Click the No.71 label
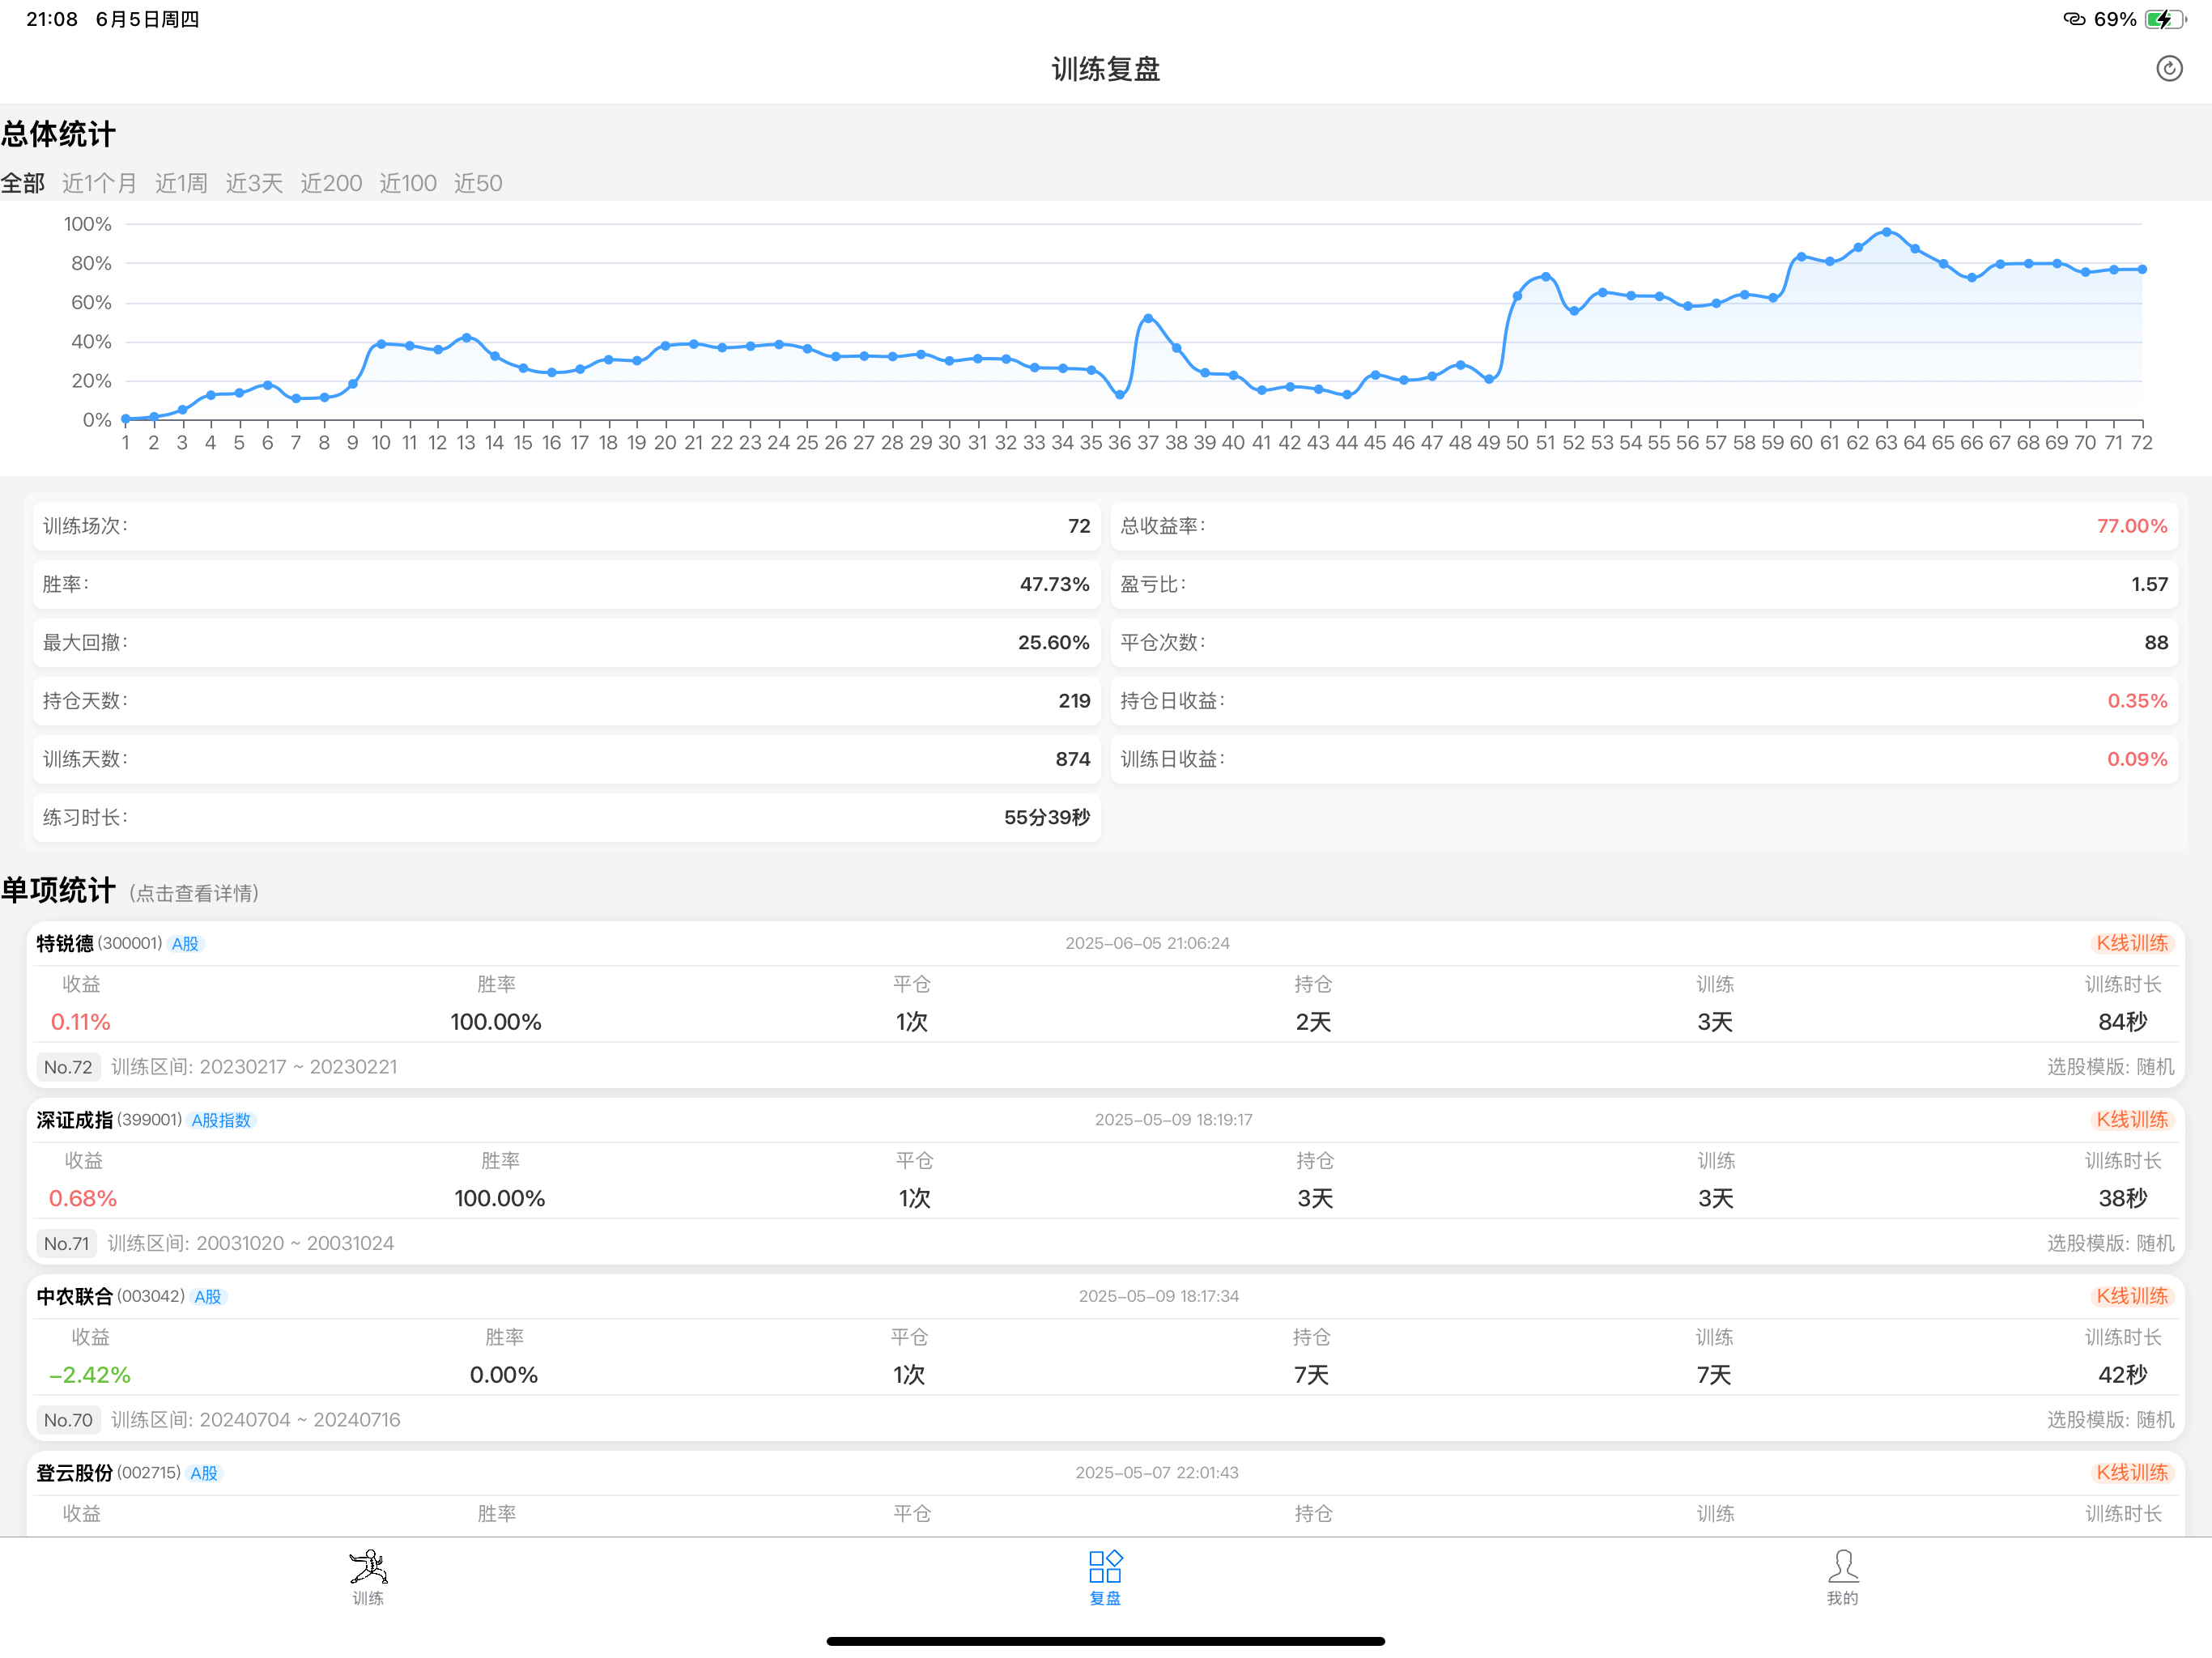The width and height of the screenshot is (2212, 1658). [67, 1243]
